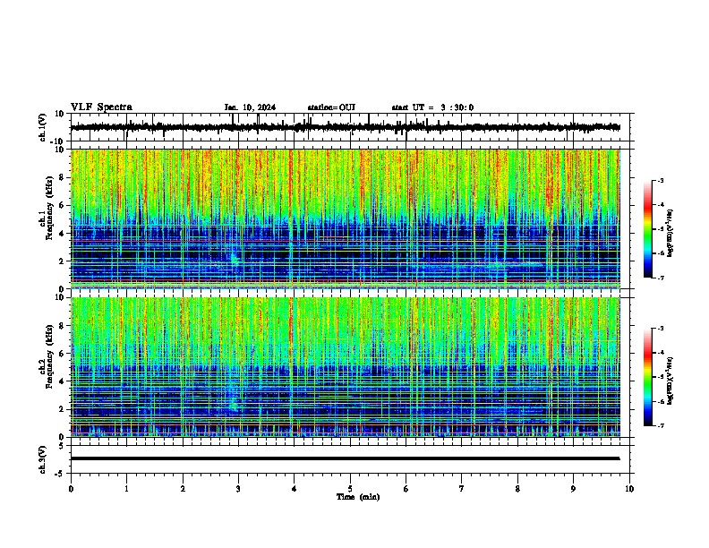Click the time axis tick label "6"
Viewport: 709px width, 548px height.
click(406, 489)
